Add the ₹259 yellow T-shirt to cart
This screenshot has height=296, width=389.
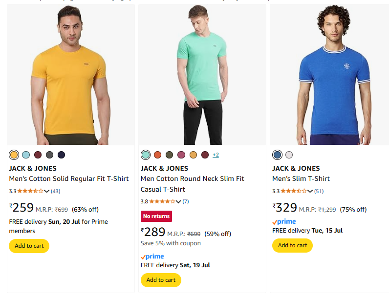[x=29, y=246]
